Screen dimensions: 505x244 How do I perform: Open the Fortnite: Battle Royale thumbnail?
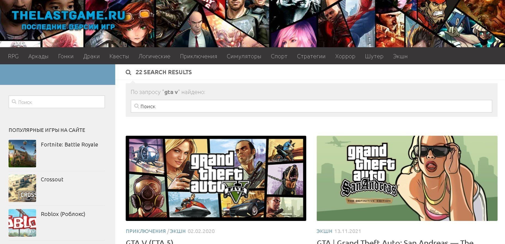coord(22,154)
